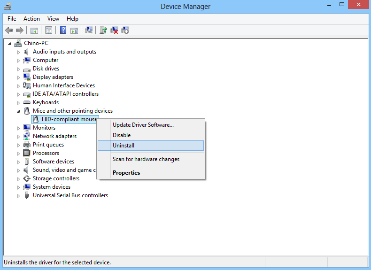The height and width of the screenshot is (270, 371).
Task: Open the Properties toolbar icon
Action: 48,31
